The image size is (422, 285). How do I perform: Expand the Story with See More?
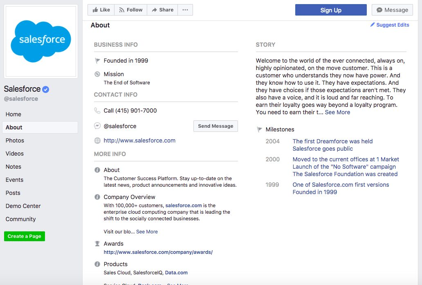337,112
